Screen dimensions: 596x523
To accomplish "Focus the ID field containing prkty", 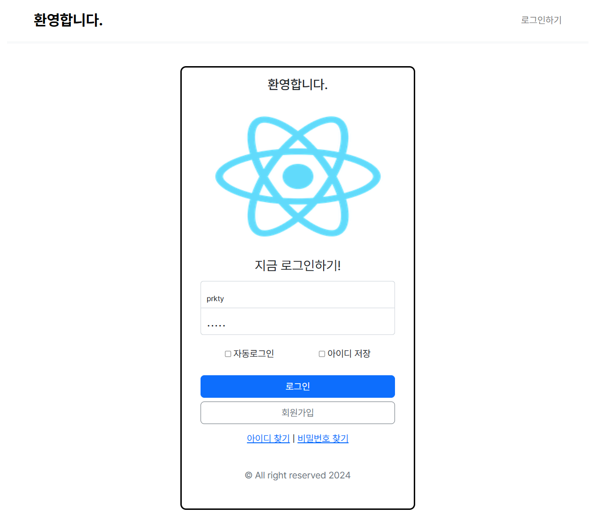I will (x=298, y=295).
